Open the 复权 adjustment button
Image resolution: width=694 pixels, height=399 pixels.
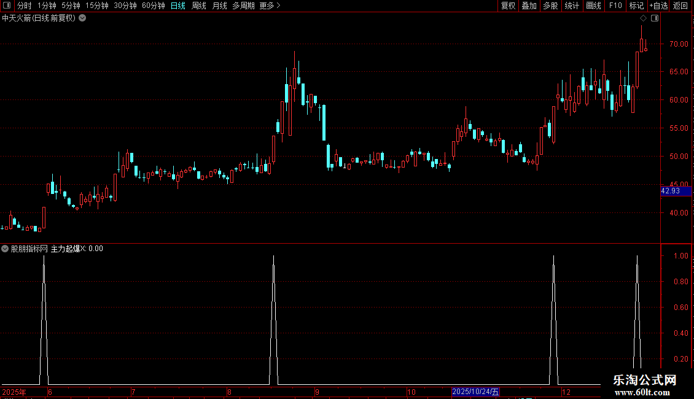[x=508, y=6]
